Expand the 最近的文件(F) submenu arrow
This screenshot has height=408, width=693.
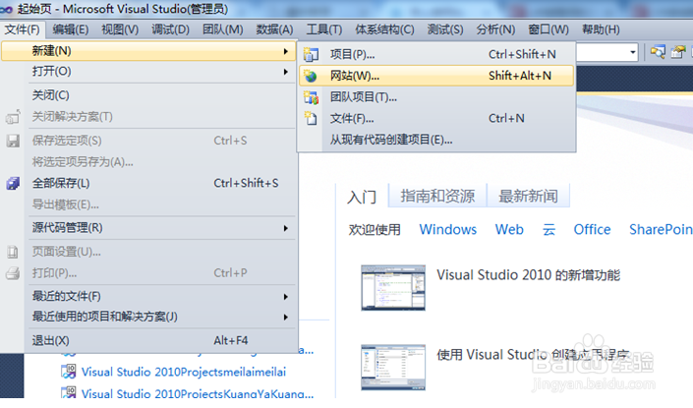(286, 297)
